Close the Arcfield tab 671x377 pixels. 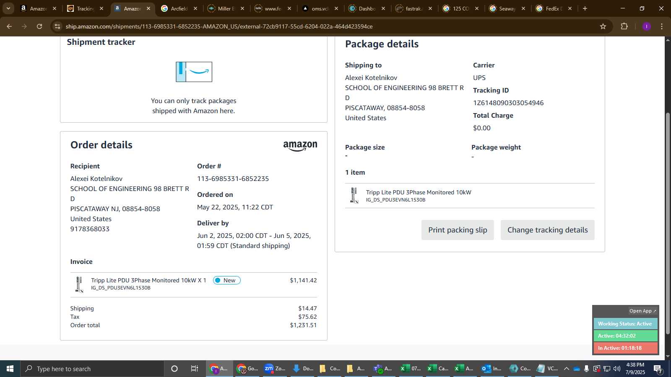coord(195,8)
